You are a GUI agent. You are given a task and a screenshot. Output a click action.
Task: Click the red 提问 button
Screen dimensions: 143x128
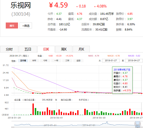(x=12, y=25)
